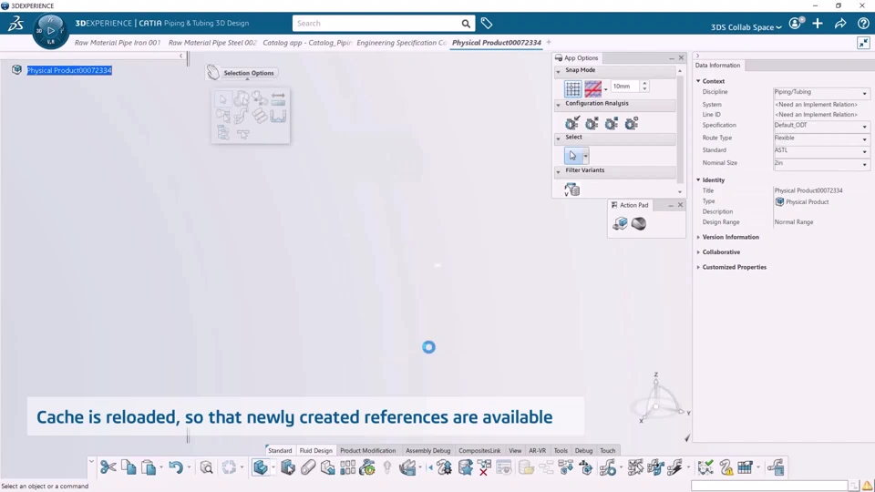Toggle the snap grid mode icon
This screenshot has width=875, height=492.
(x=572, y=88)
